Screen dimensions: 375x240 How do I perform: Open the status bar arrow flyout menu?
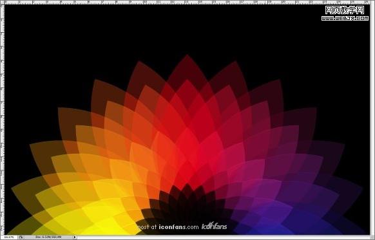[75, 237]
